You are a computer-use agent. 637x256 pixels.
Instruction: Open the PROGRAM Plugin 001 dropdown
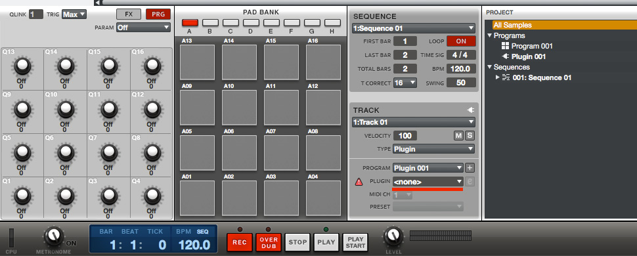click(x=428, y=168)
